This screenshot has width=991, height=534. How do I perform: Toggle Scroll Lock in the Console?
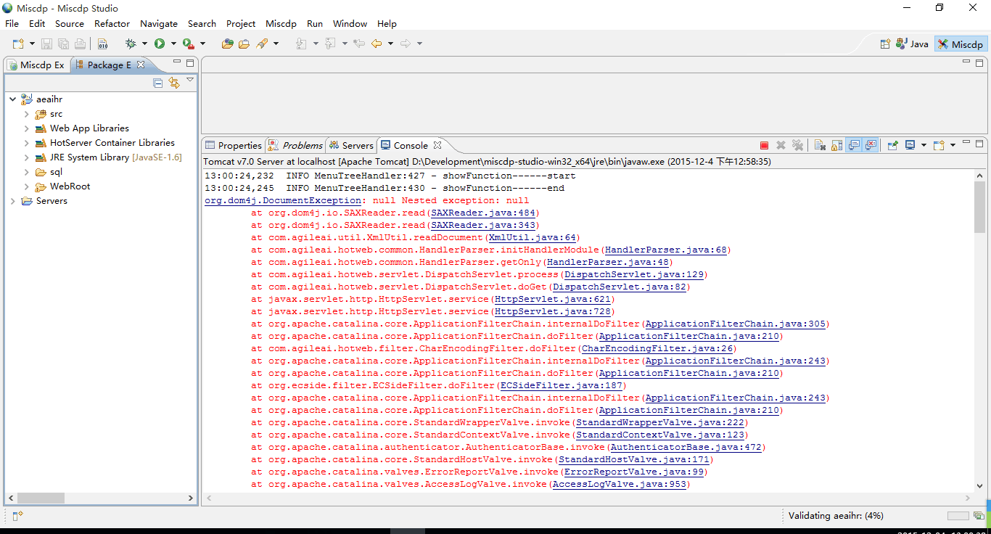coord(836,145)
